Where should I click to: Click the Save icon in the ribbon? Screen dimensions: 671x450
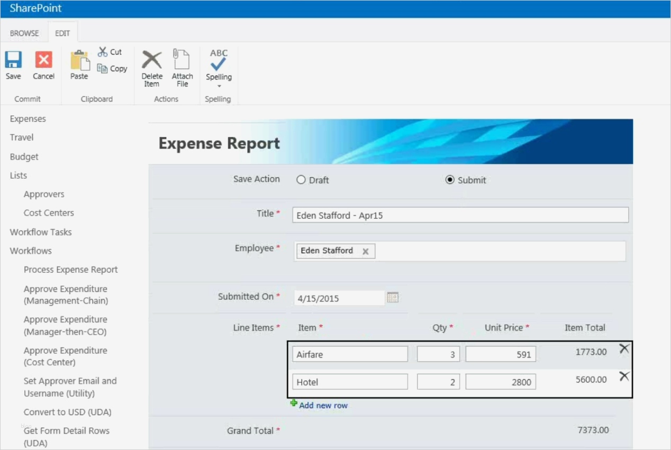pyautogui.click(x=13, y=63)
